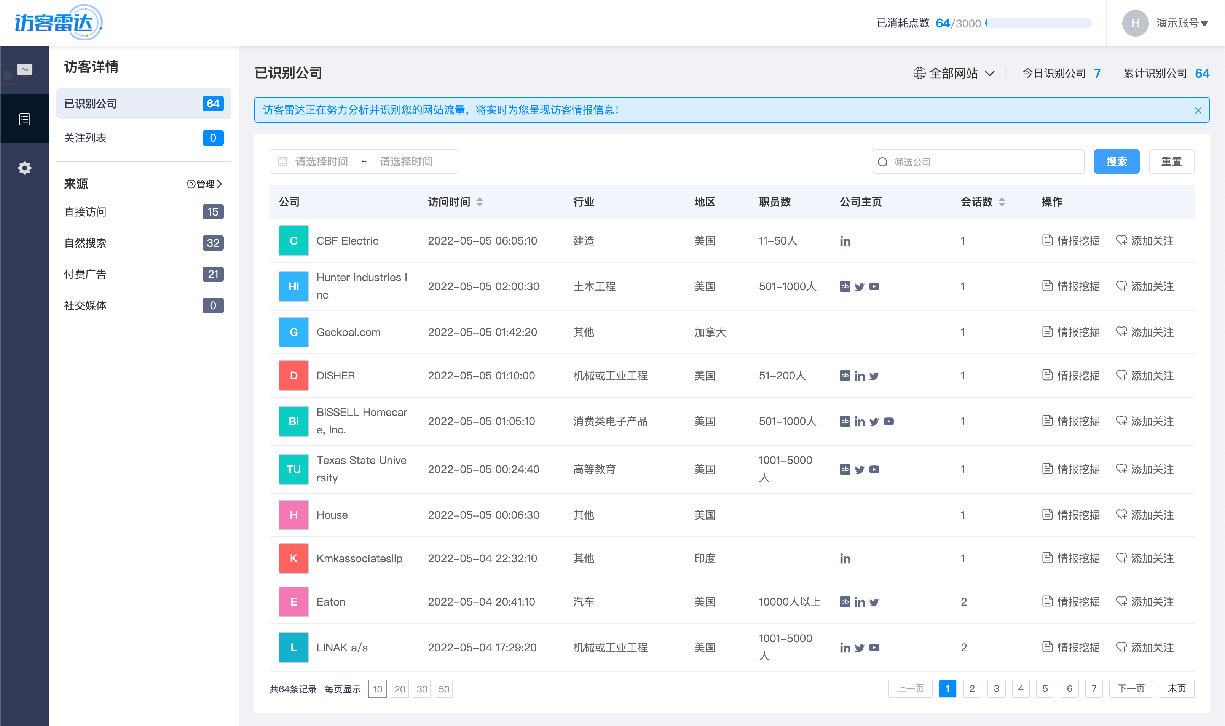Screen dimensions: 1225x726
Task: Click the calendar icon in the date filter
Action: tap(282, 162)
